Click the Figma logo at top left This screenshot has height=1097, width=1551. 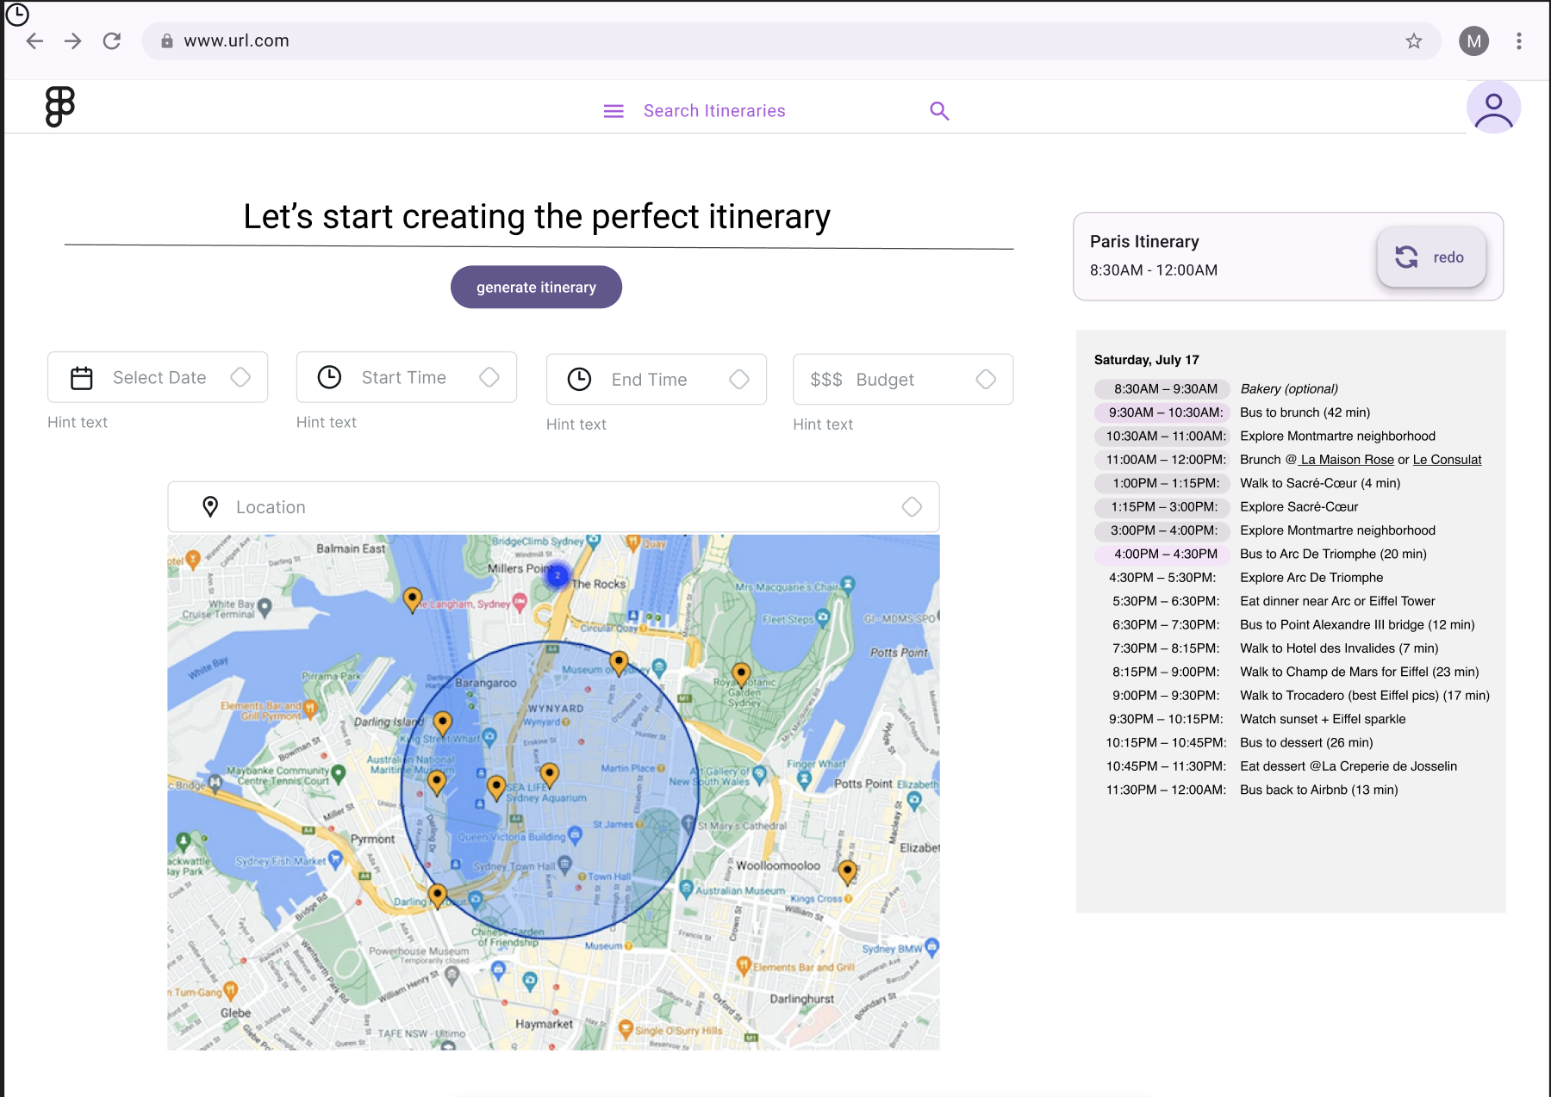(60, 107)
